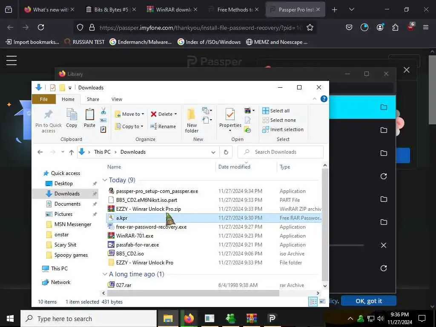Open the File menu tab

[x=44, y=99]
